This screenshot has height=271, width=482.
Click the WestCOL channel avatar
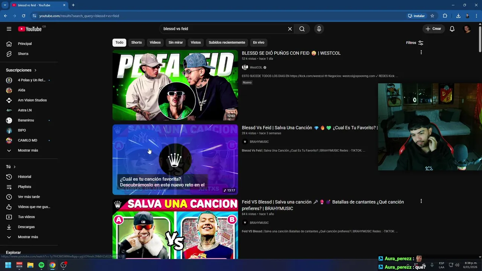[245, 67]
